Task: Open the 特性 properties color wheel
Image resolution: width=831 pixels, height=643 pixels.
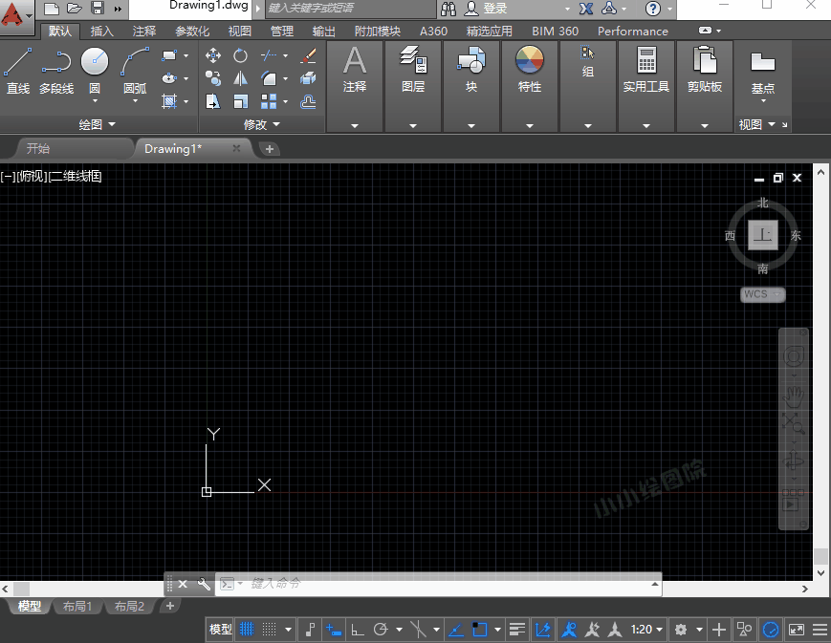Action: pos(530,59)
